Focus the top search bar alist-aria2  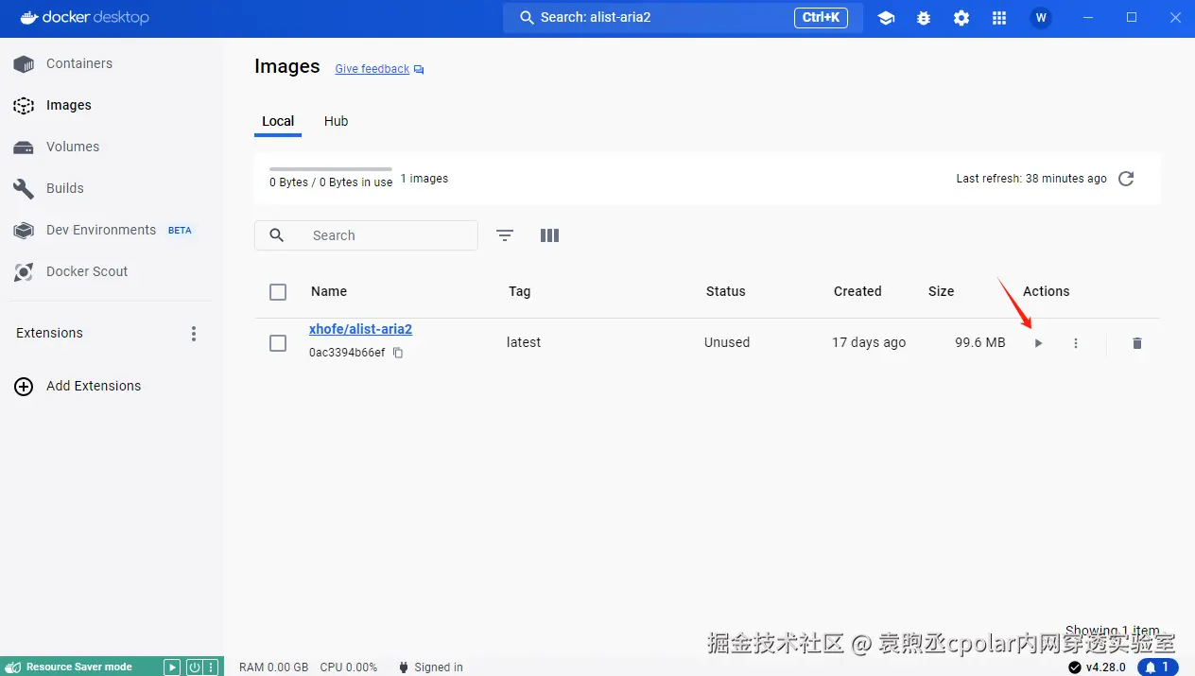[x=683, y=18]
